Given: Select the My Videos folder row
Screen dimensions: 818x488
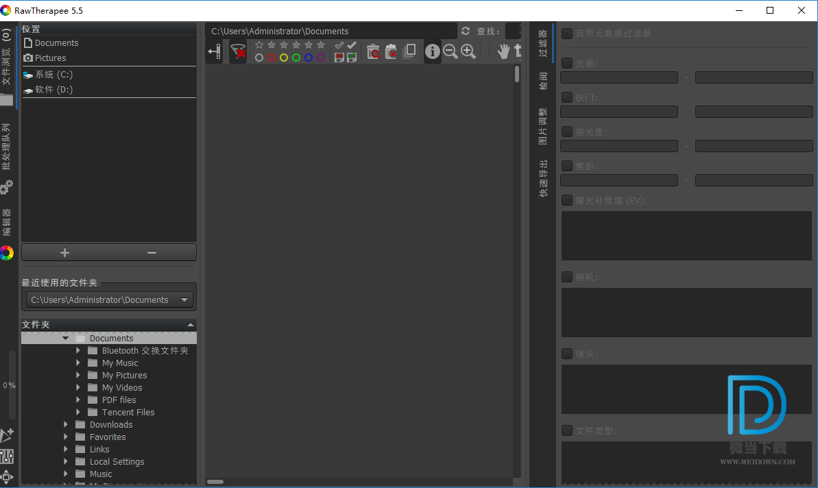Looking at the screenshot, I should pos(109,387).
